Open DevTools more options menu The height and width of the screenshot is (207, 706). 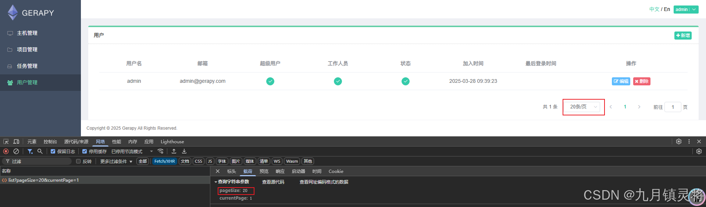689,141
